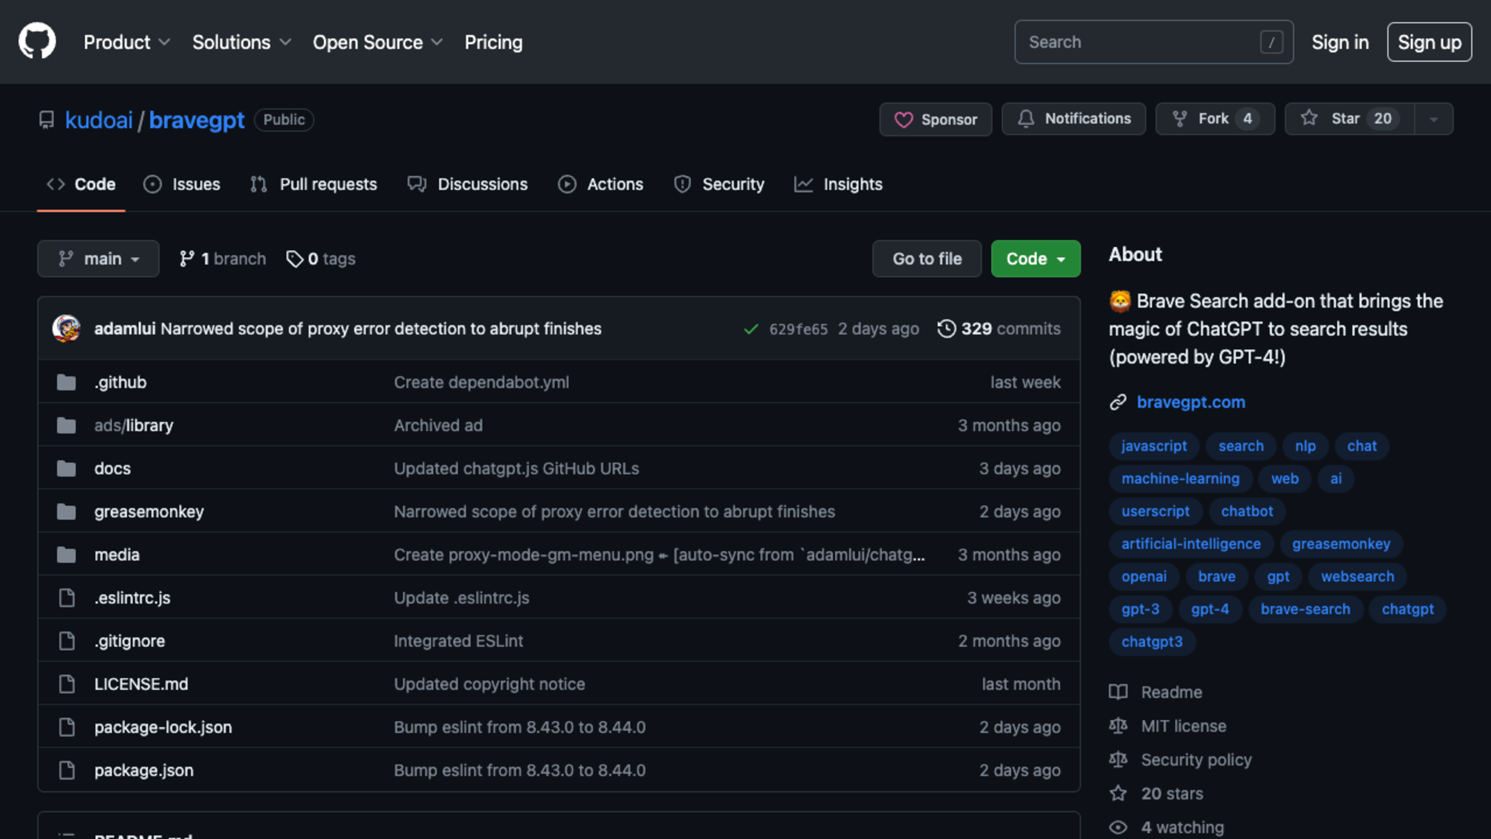
Task: Open the 329 commits history link
Action: (999, 328)
